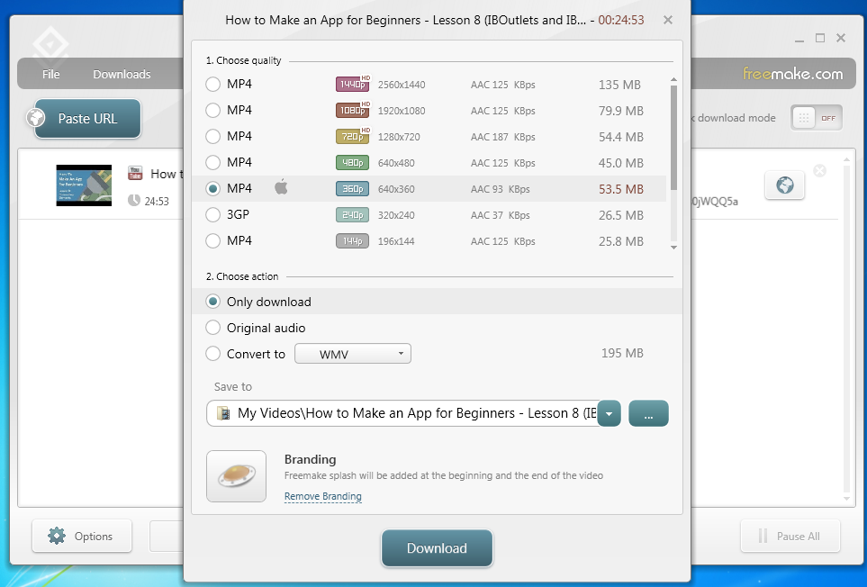Click the Branding heading text
867x587 pixels.
[311, 459]
